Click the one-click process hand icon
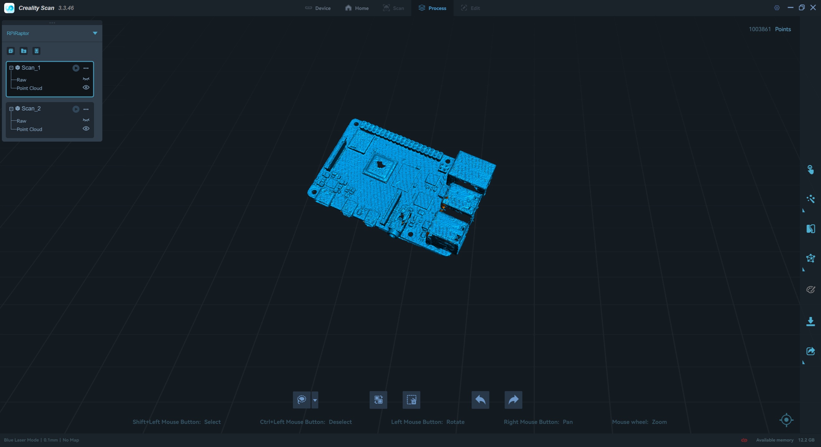 coord(810,170)
